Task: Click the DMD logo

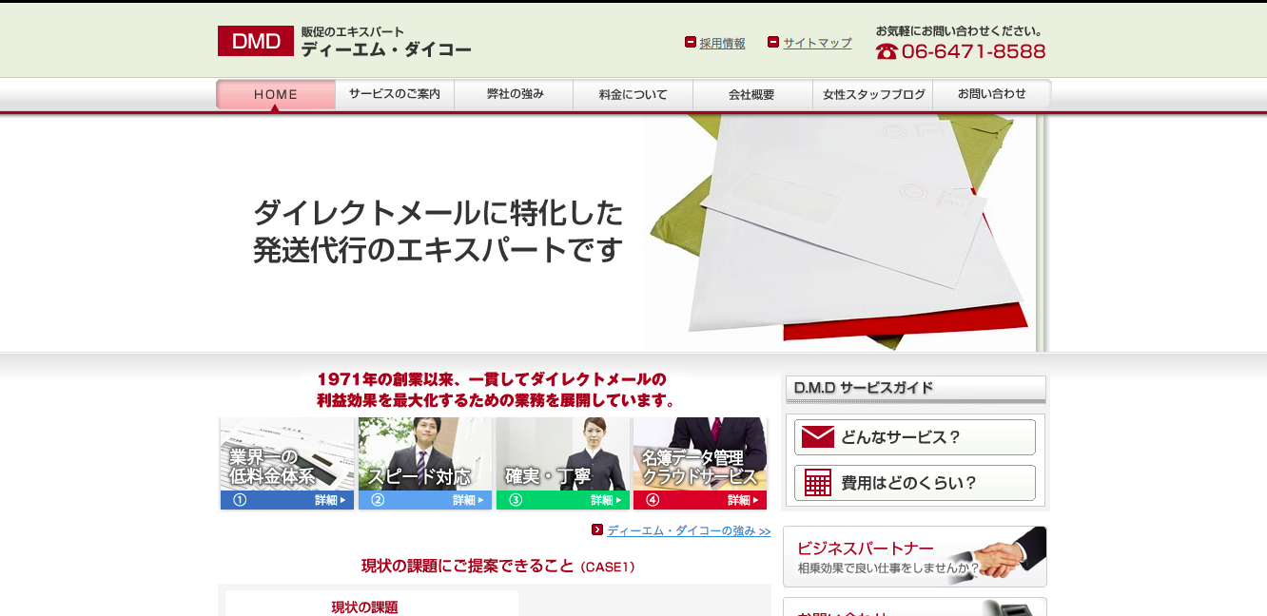Action: [x=255, y=41]
